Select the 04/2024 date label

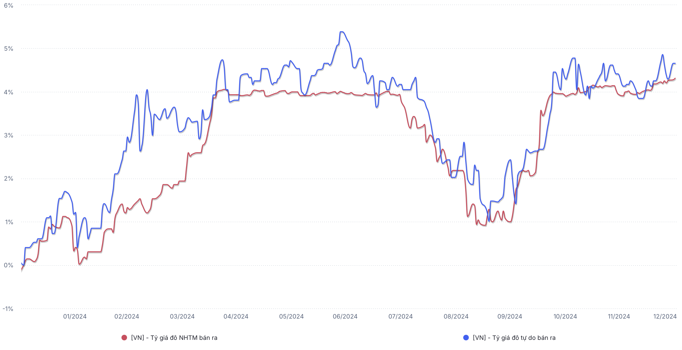click(x=236, y=317)
